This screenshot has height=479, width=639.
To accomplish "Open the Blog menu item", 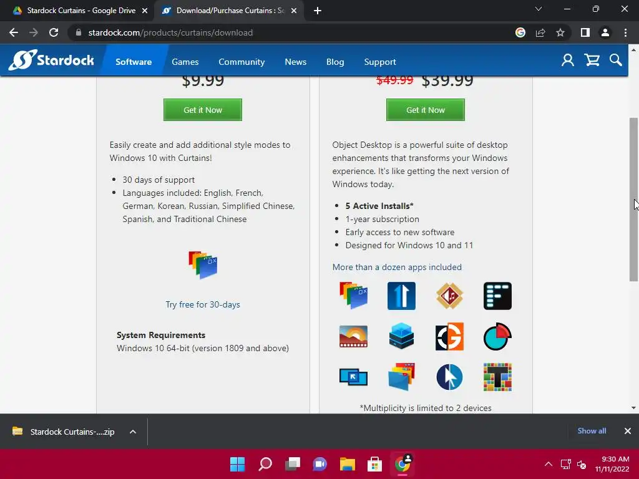I will [x=335, y=62].
